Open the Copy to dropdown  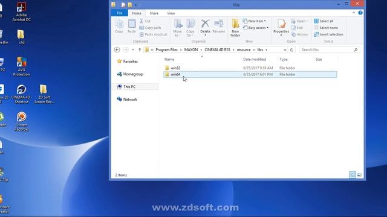coord(190,28)
